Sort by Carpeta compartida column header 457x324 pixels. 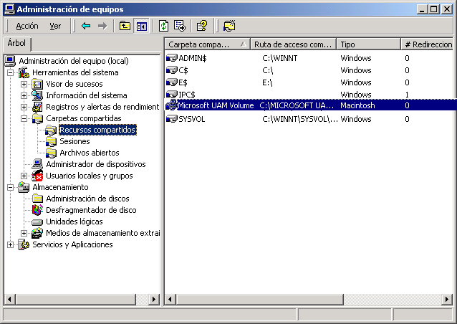(208, 44)
